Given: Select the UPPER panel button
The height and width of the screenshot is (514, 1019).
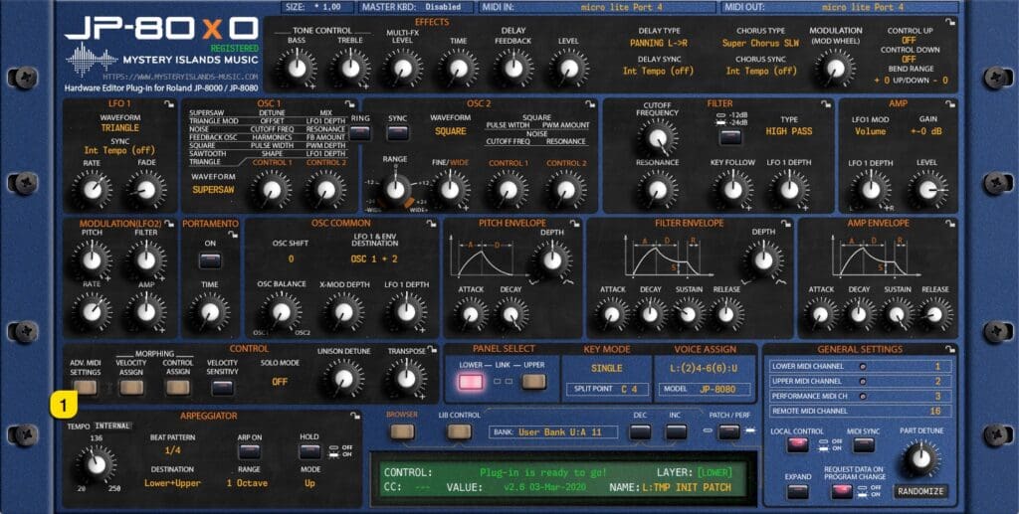Looking at the screenshot, I should point(533,382).
